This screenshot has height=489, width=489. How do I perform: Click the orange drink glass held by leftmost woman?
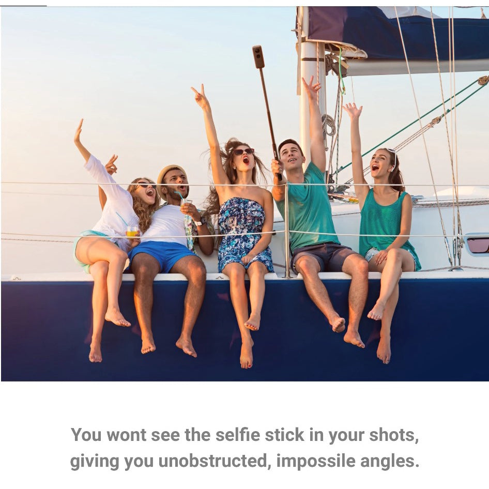click(x=132, y=232)
